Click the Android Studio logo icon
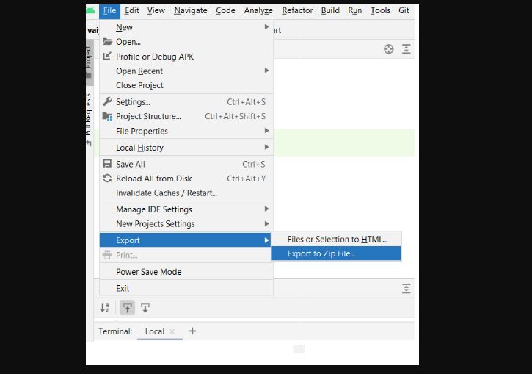 (x=90, y=10)
